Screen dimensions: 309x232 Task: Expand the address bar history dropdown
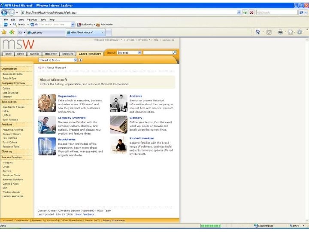(x=239, y=12)
